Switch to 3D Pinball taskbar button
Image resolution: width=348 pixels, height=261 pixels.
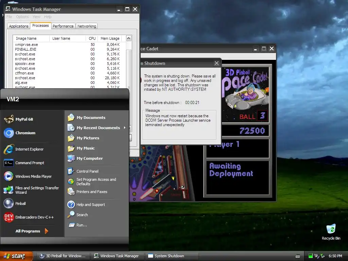tap(63, 256)
